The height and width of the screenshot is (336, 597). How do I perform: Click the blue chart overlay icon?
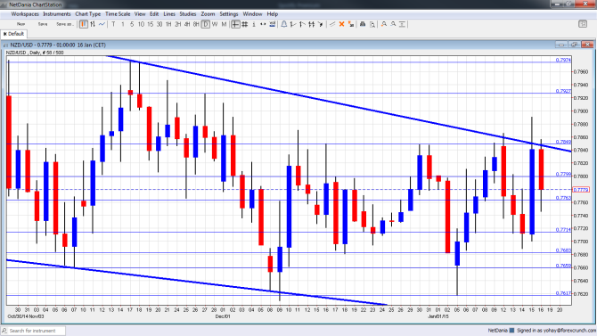click(x=273, y=24)
